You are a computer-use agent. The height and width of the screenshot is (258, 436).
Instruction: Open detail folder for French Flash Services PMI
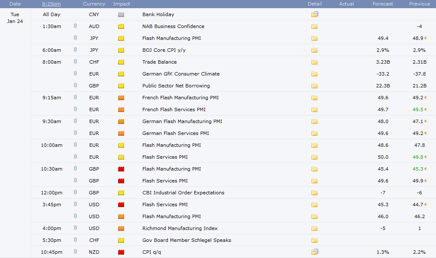(x=314, y=110)
